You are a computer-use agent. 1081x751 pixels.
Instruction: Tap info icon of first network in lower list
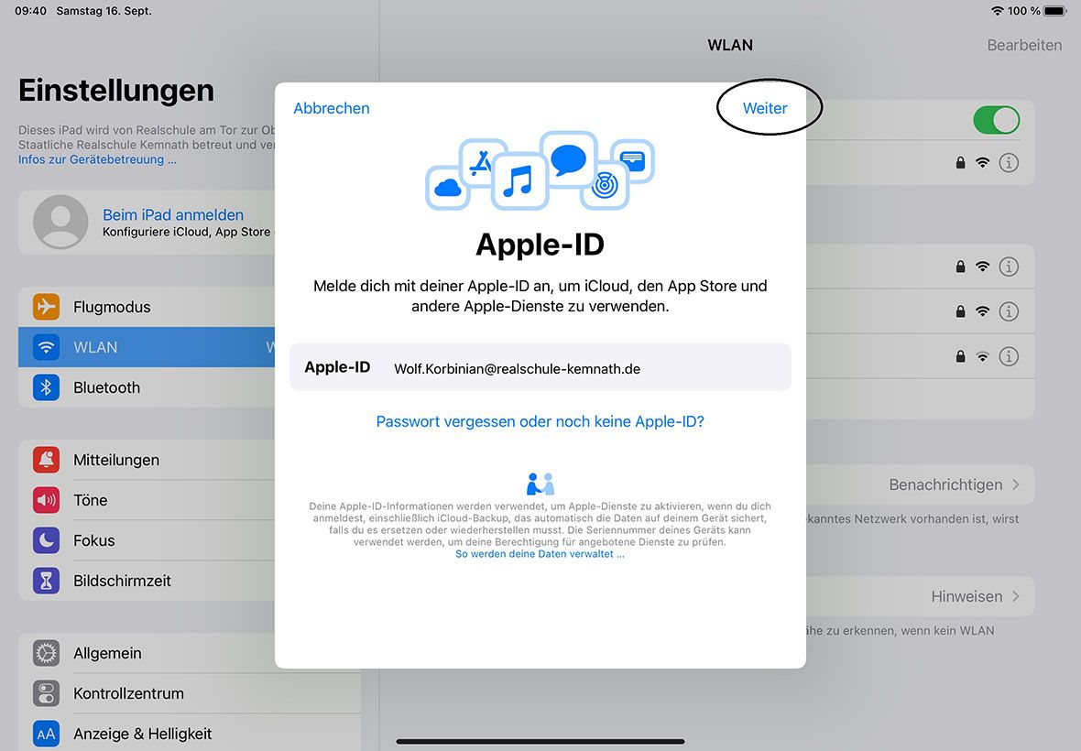point(1009,267)
